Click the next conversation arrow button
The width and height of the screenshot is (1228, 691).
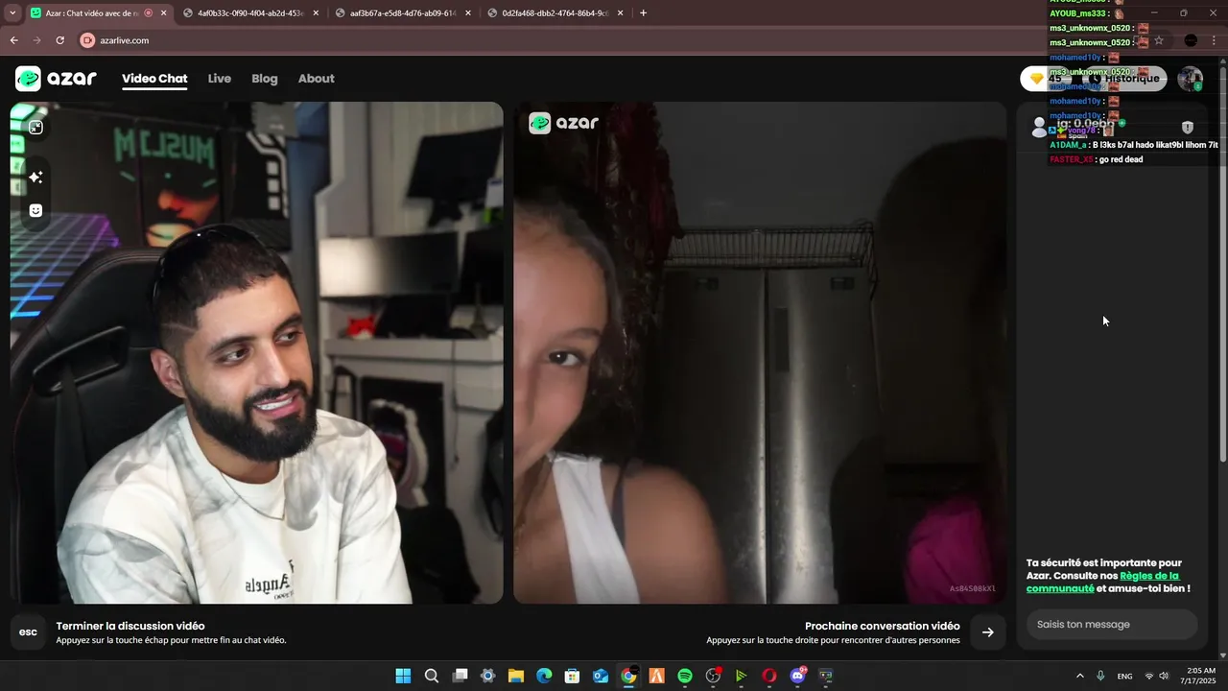click(x=987, y=631)
